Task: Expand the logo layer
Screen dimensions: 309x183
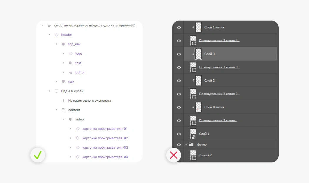Action: [64, 53]
